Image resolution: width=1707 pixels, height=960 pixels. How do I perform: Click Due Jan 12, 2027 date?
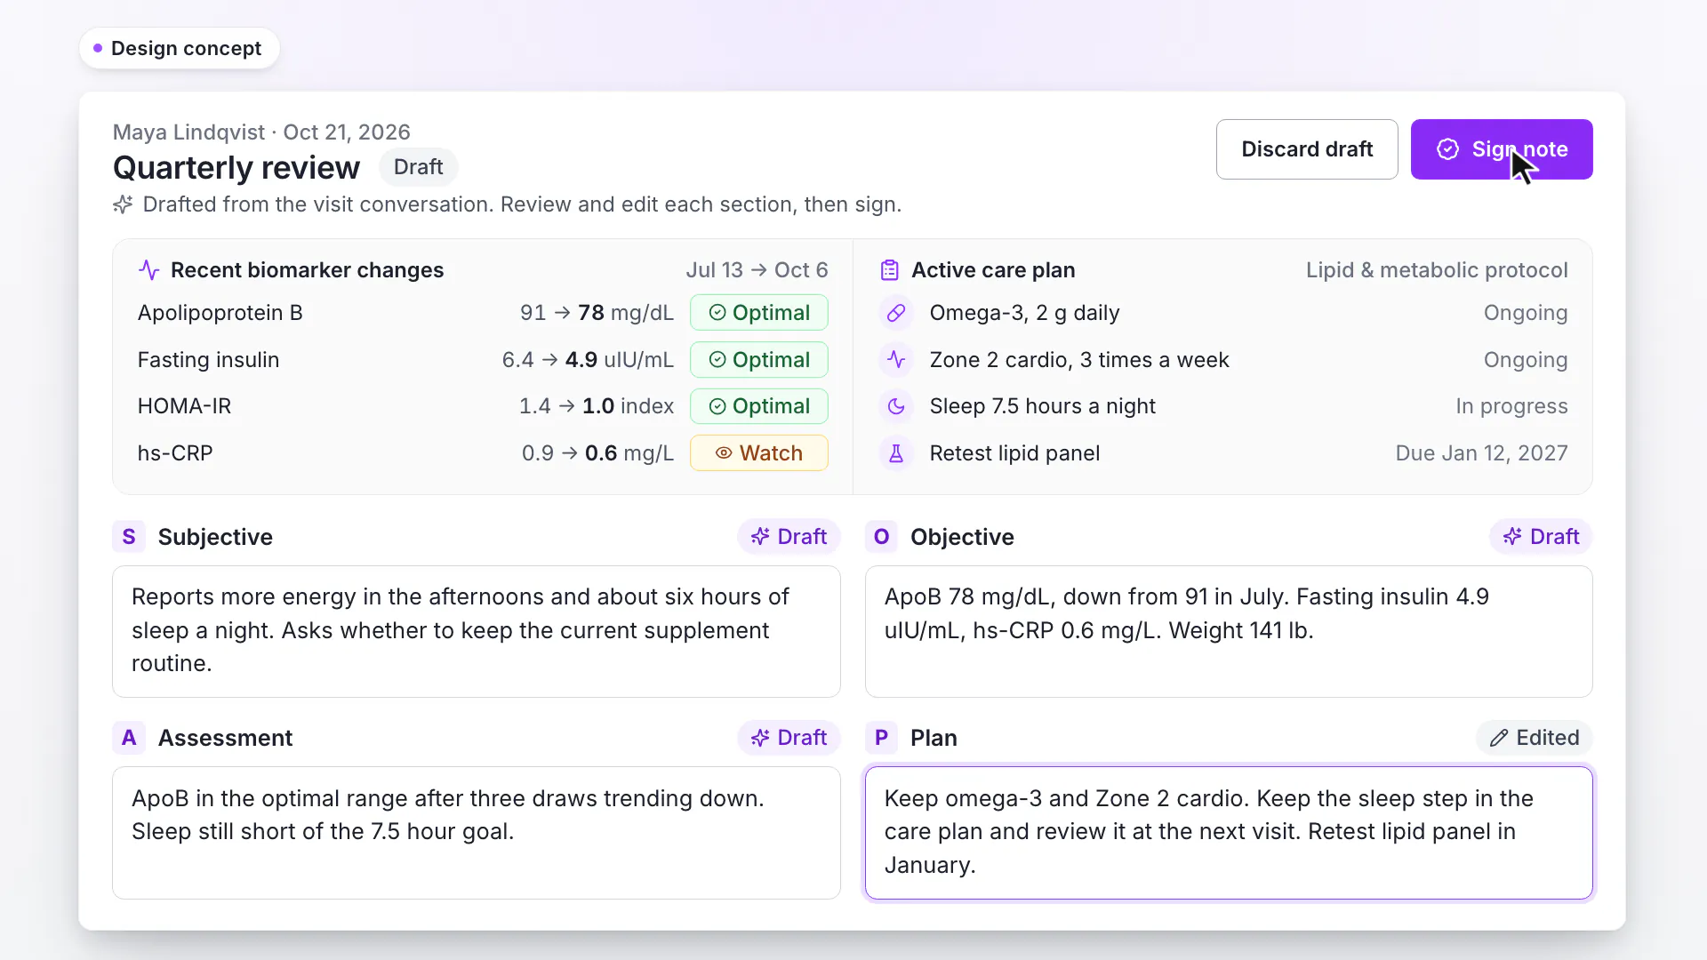point(1481,453)
